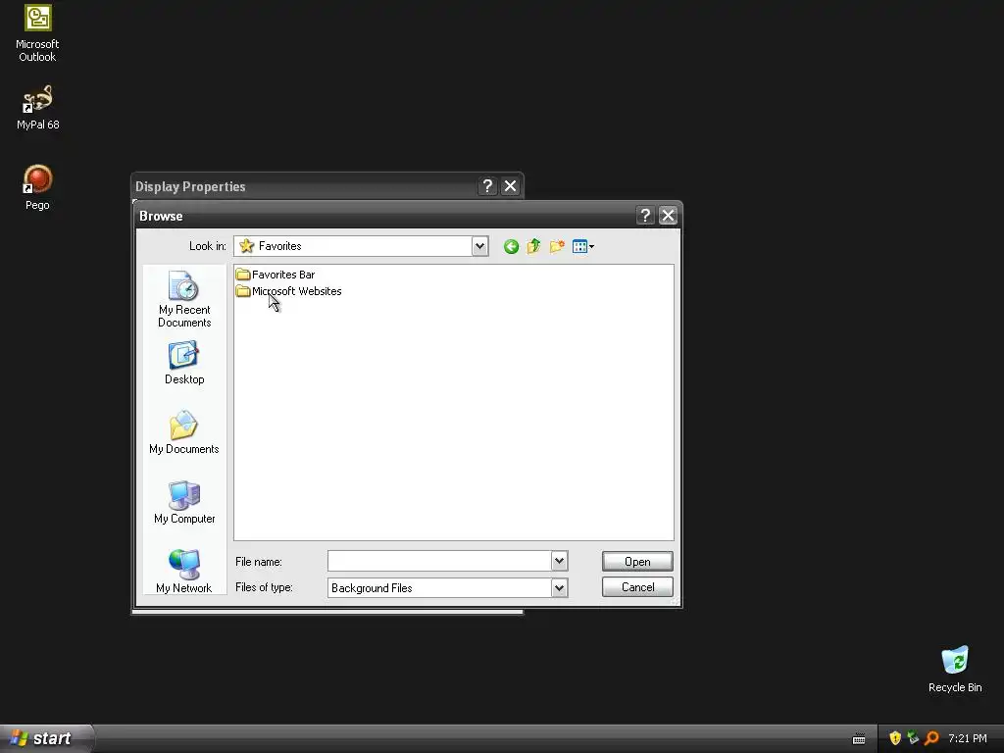Go up one folder level
This screenshot has height=753, width=1004.
[x=533, y=246]
